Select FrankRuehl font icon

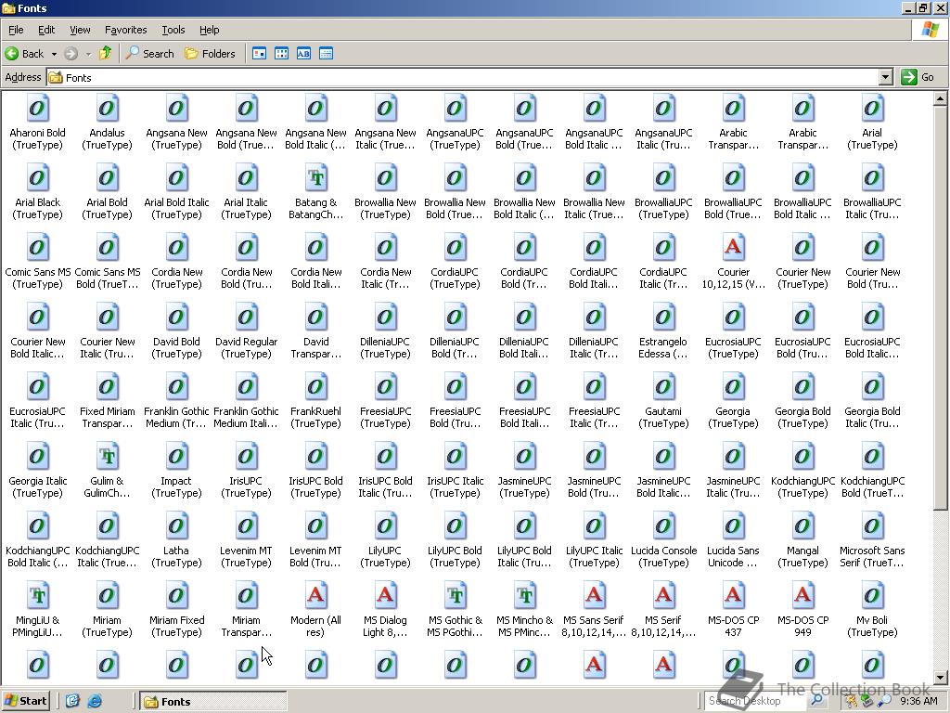click(x=316, y=387)
